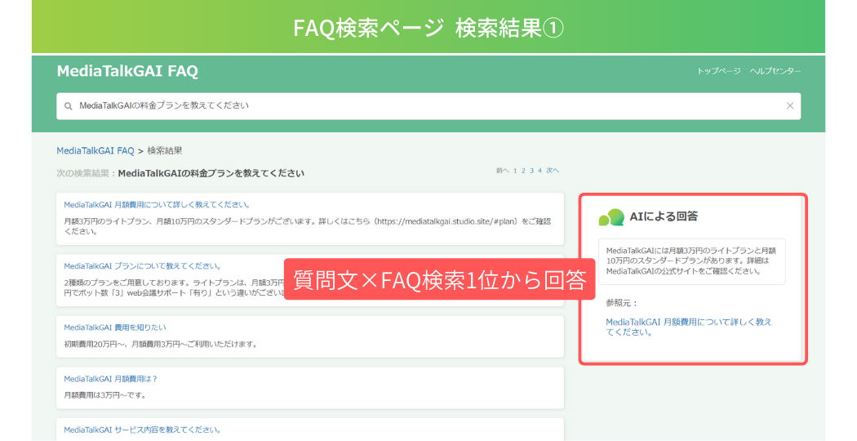Select results page 4
This screenshot has height=441, width=857.
(540, 171)
